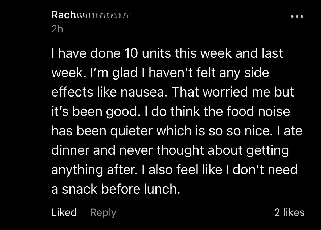This screenshot has height=230, width=321.
Task: Select the line starting 'I have done 10 units'
Action: [167, 53]
